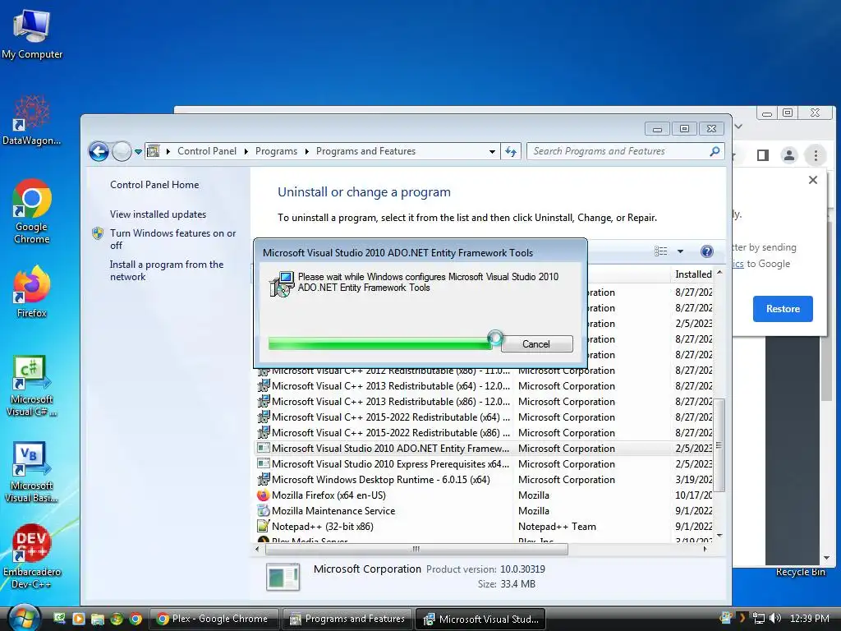Expand root breadcrumb arrow before Control Panel
This screenshot has height=631, width=841.
coord(168,152)
